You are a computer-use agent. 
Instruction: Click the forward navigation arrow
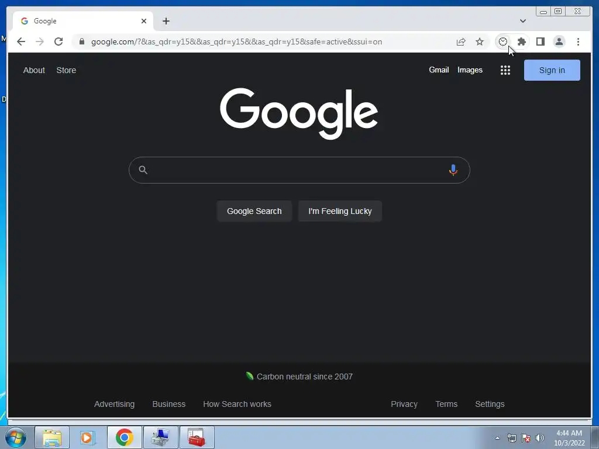40,42
